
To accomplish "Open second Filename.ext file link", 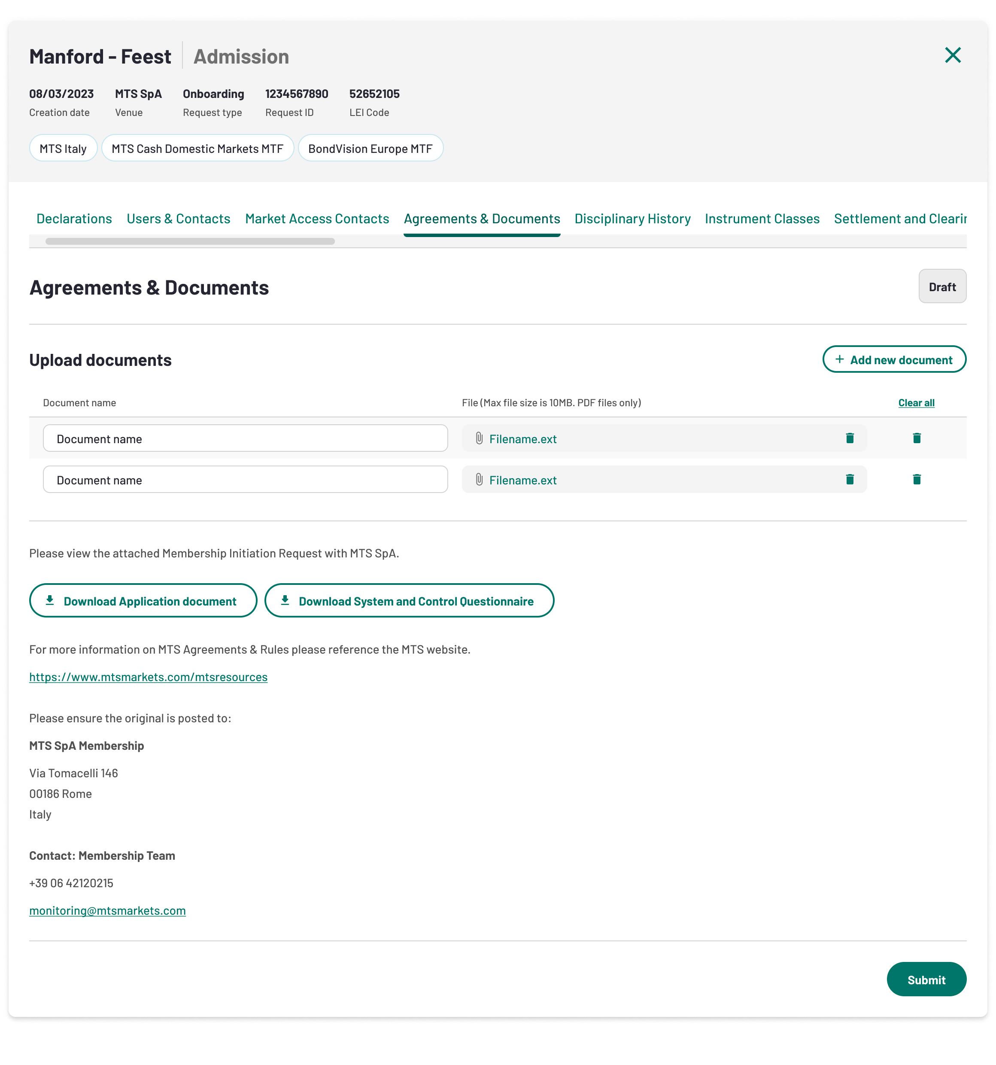I will click(x=522, y=481).
